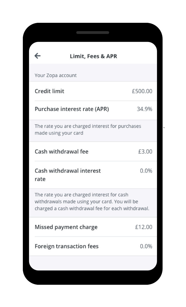Image resolution: width=186 pixels, height=307 pixels.
Task: Select the 34.9% APR value
Action: click(145, 109)
